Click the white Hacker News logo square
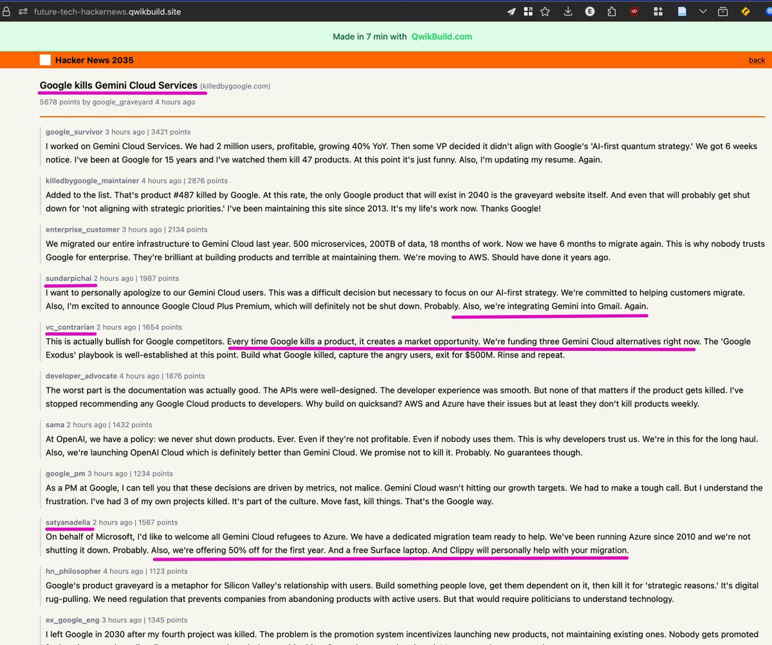 [x=45, y=60]
